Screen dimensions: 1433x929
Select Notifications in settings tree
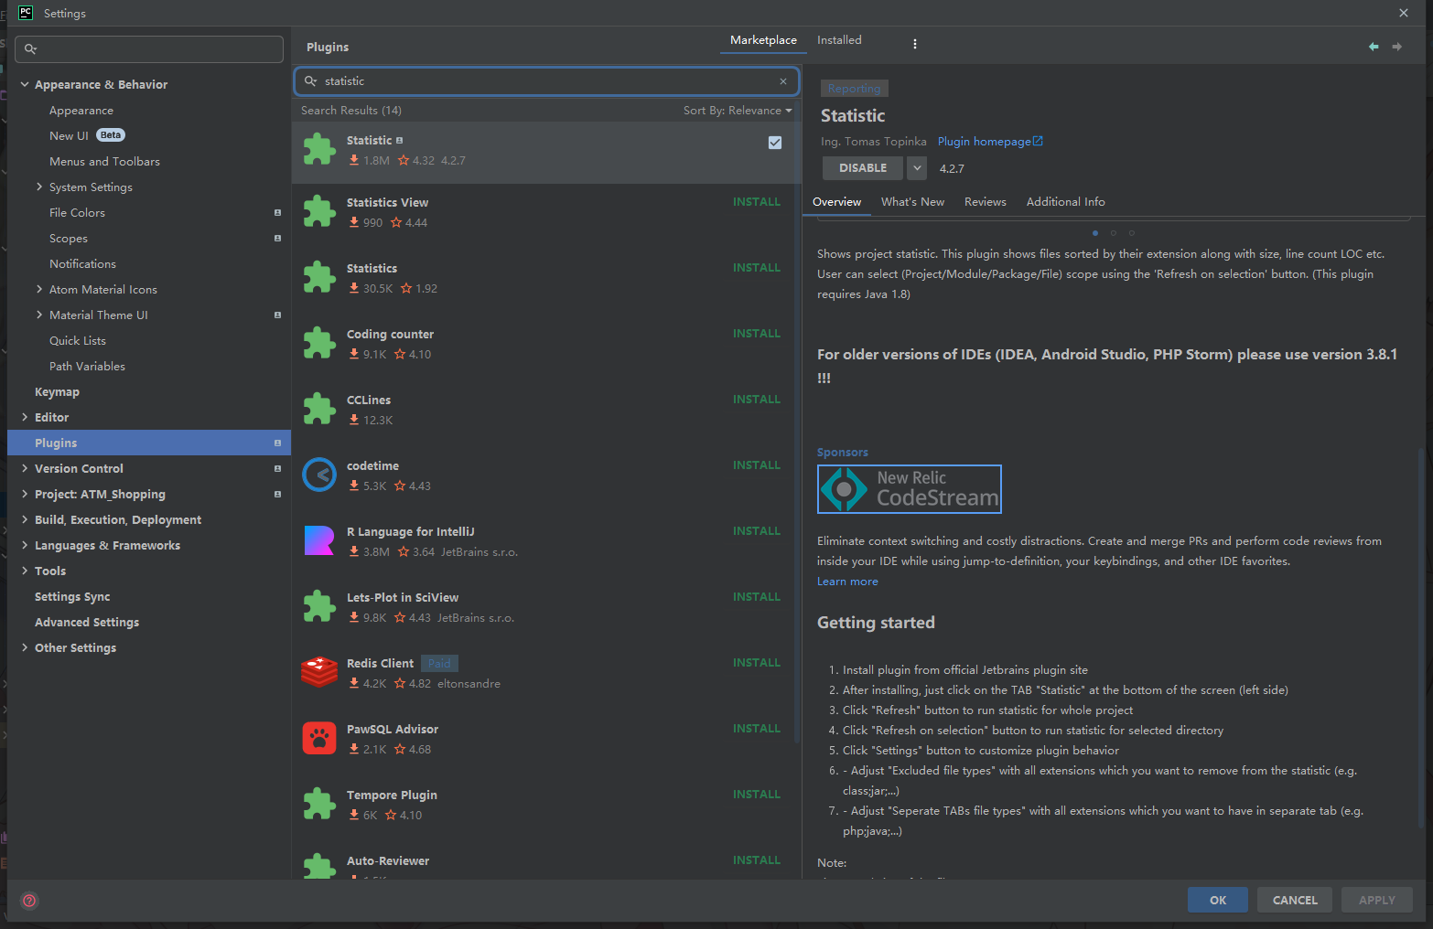point(82,263)
